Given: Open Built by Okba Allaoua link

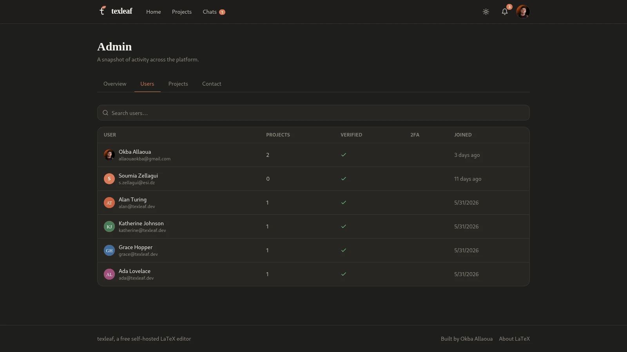Looking at the screenshot, I should (467, 339).
